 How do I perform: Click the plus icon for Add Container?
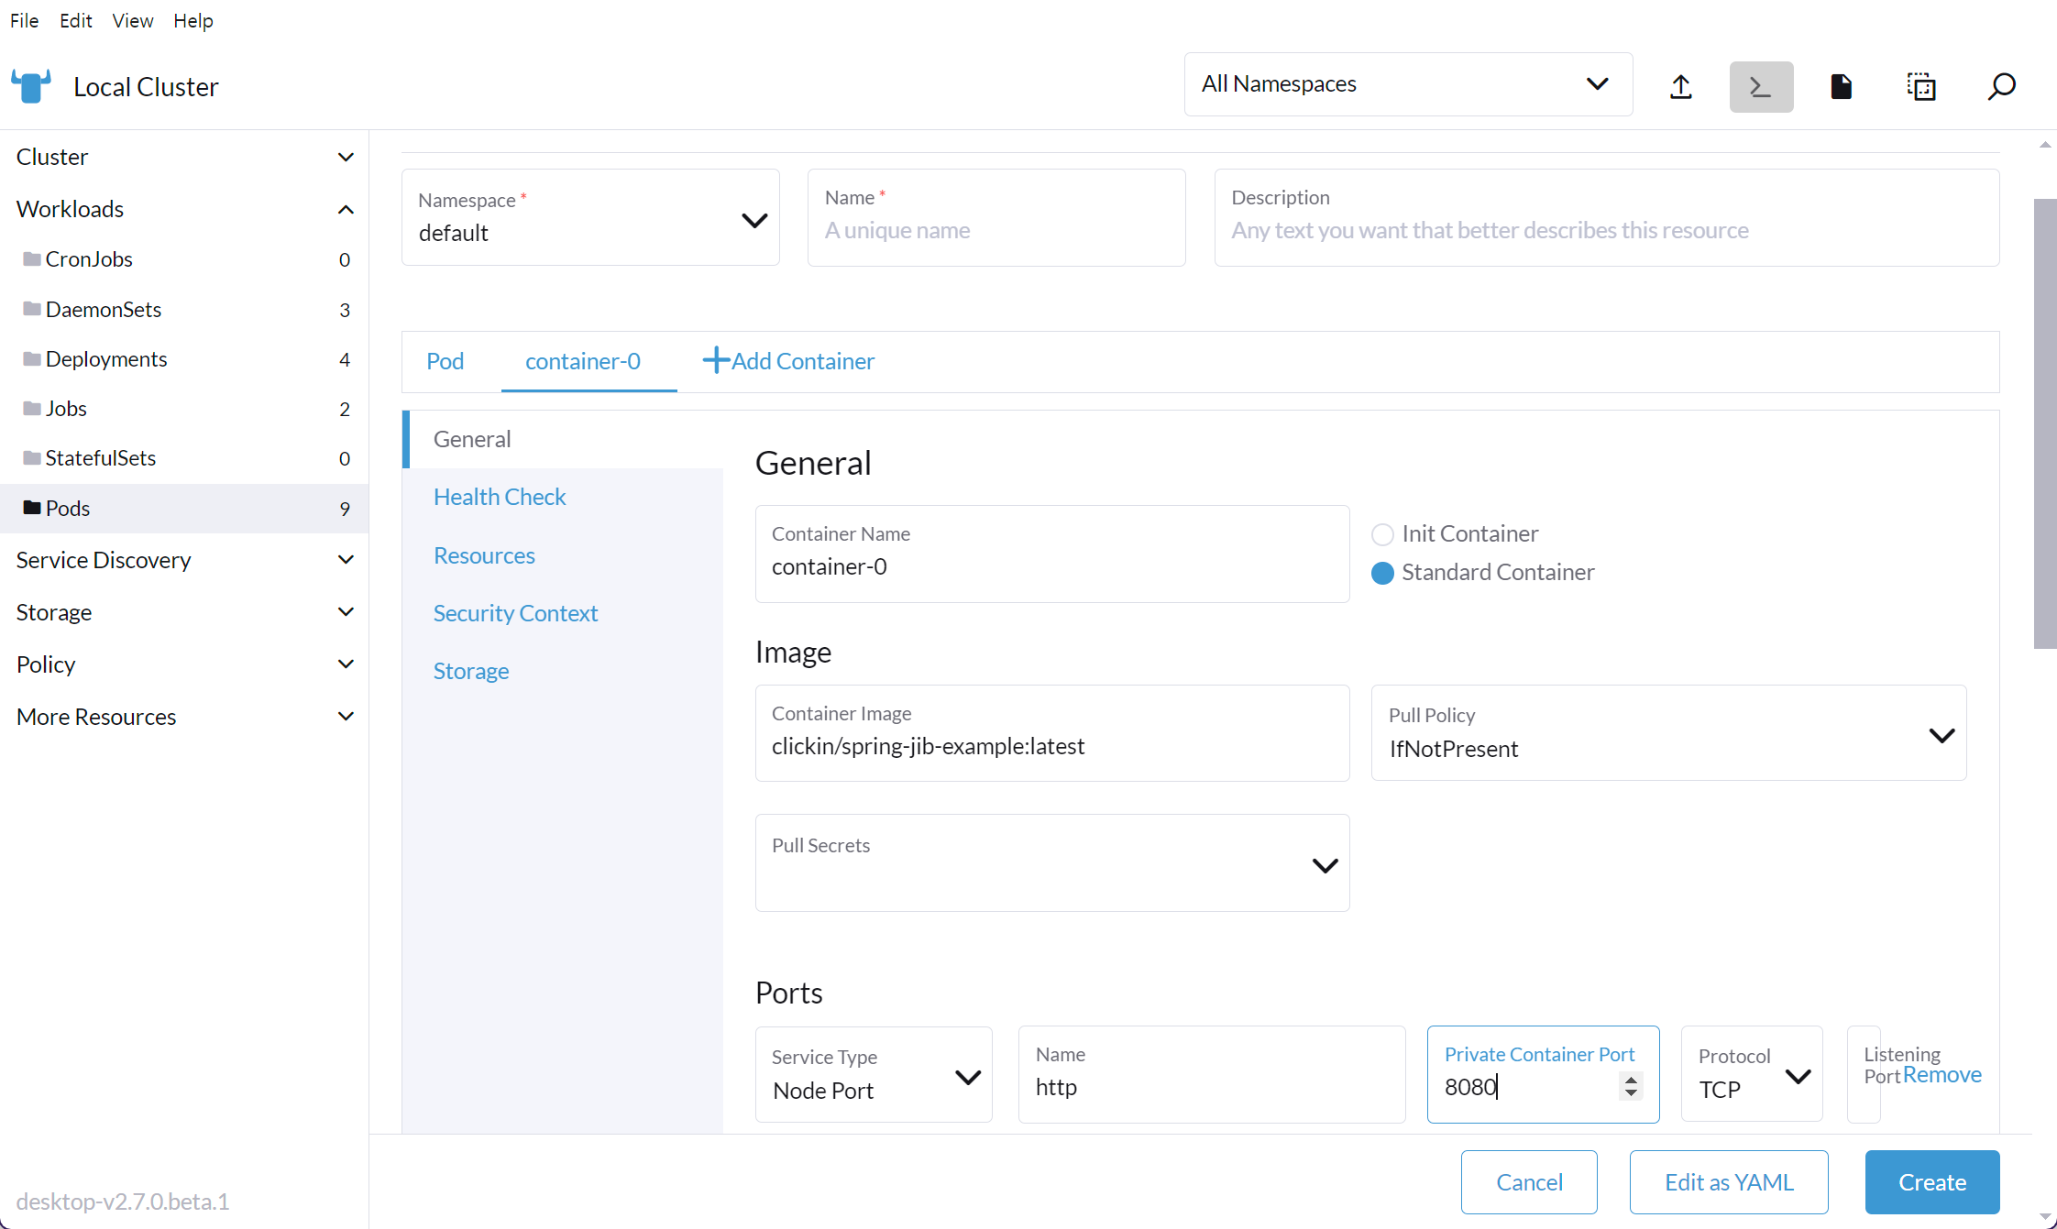[716, 360]
